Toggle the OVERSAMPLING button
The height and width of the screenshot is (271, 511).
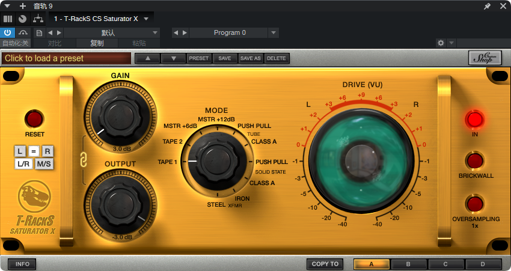(475, 204)
